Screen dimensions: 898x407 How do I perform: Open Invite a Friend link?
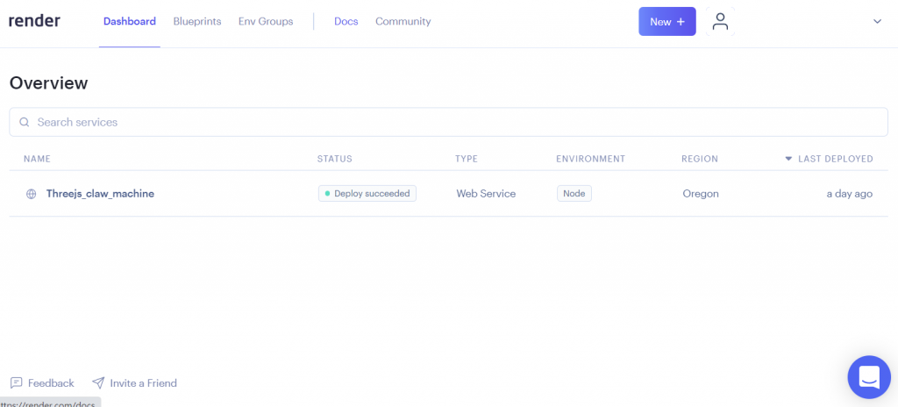[143, 383]
